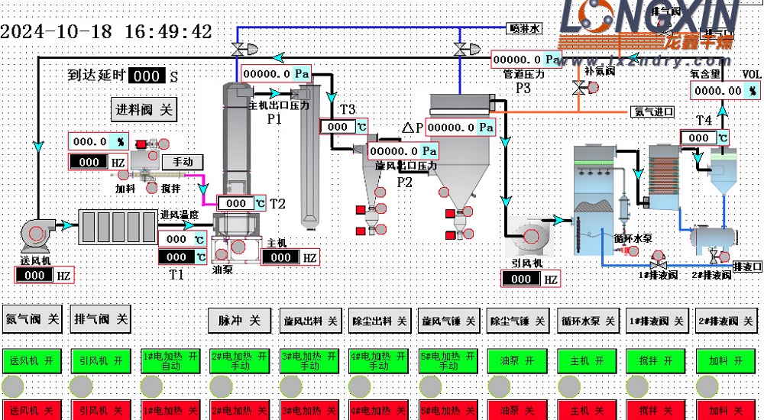The width and height of the screenshot is (764, 420).
Task: Toggle the 脉冲 关 switch
Action: click(239, 321)
